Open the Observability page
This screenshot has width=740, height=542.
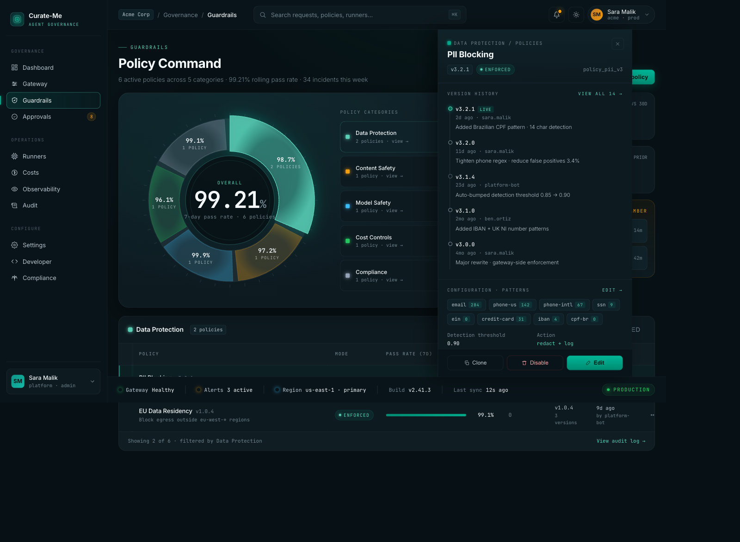(x=41, y=189)
